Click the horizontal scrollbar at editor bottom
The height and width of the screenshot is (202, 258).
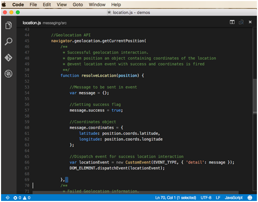(135, 192)
